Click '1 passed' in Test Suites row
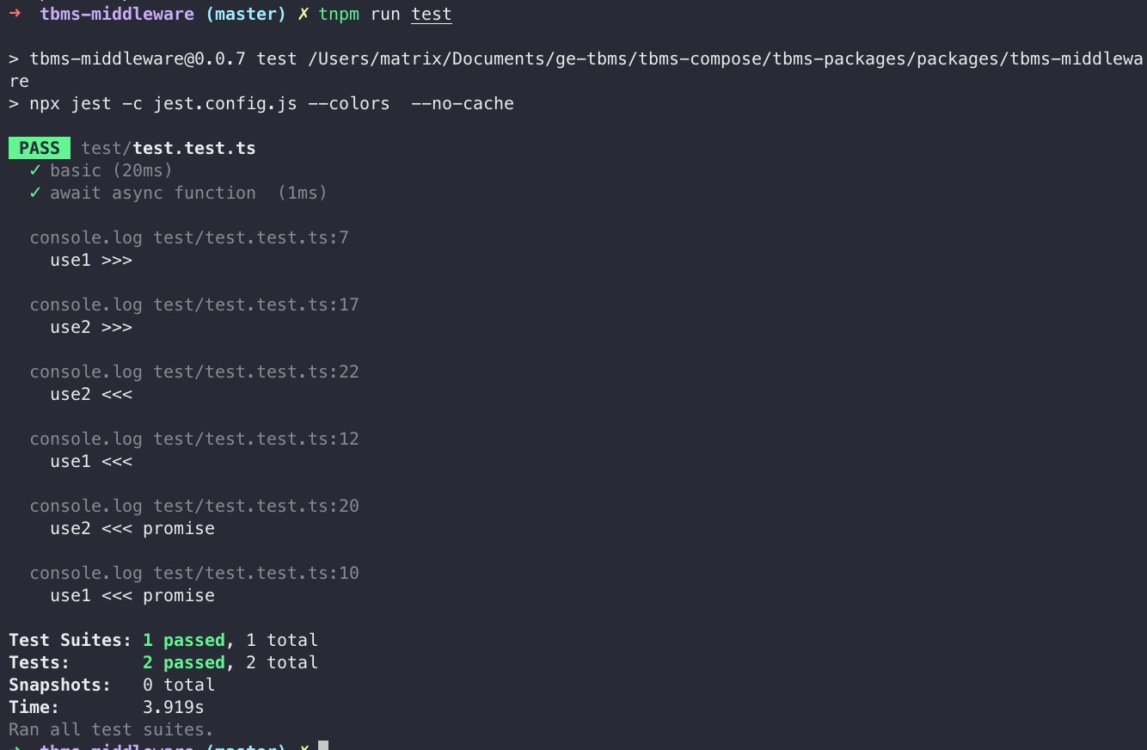The image size is (1147, 750). pos(184,640)
